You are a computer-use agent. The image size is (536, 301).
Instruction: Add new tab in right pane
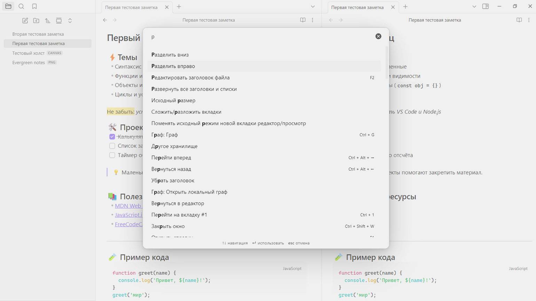[x=405, y=7]
